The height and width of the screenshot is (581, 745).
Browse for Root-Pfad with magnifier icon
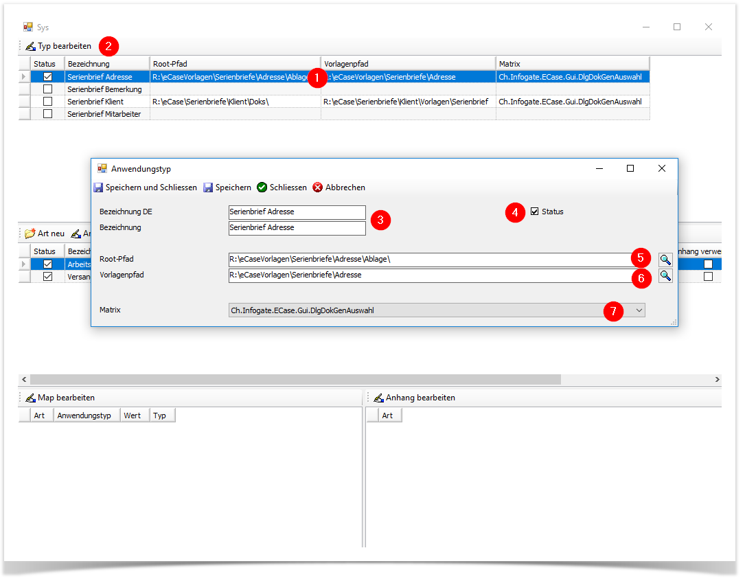(x=665, y=260)
